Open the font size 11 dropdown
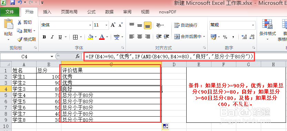Viewport: 287px width, 131px height. click(106, 25)
